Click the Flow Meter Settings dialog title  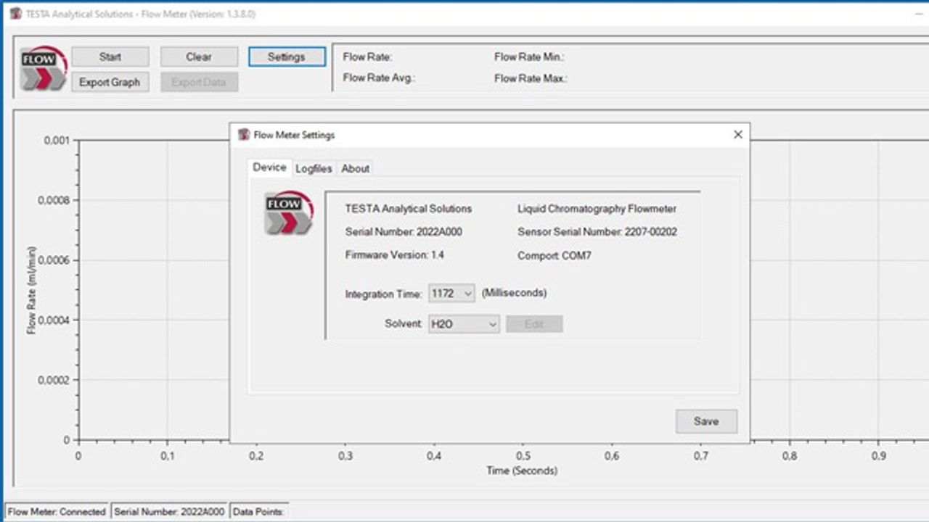pyautogui.click(x=294, y=135)
